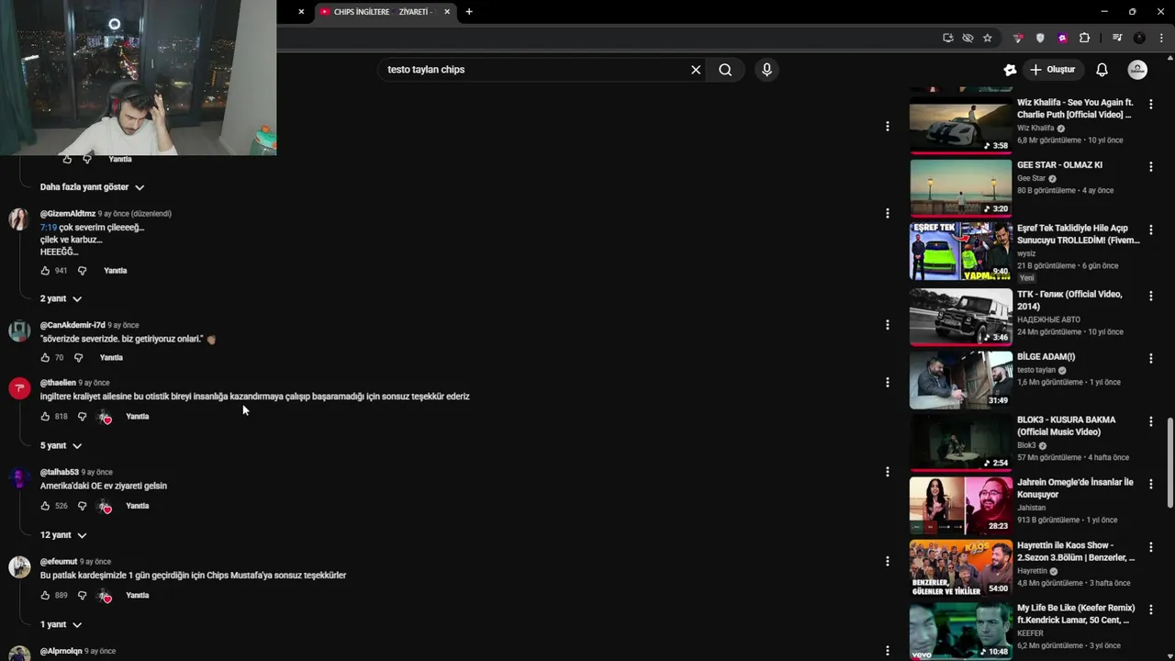Open the GEE STAR - OLMAZ KI thumbnail
The image size is (1175, 661).
[960, 188]
